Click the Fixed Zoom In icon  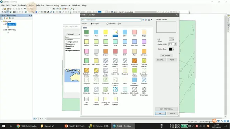click(x=14, y=12)
